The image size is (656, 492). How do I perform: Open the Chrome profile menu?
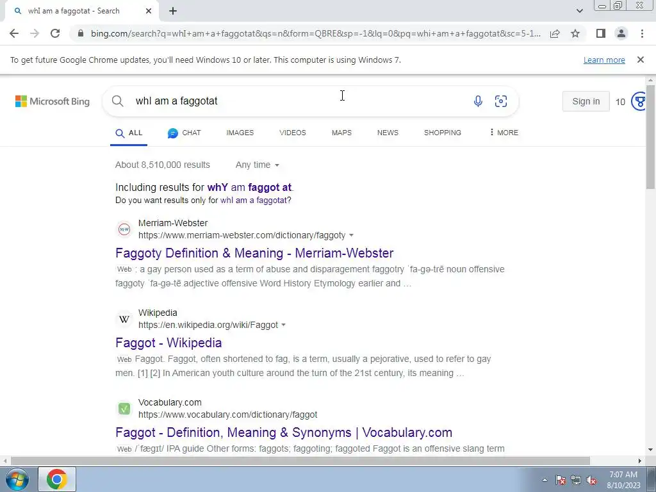(621, 33)
